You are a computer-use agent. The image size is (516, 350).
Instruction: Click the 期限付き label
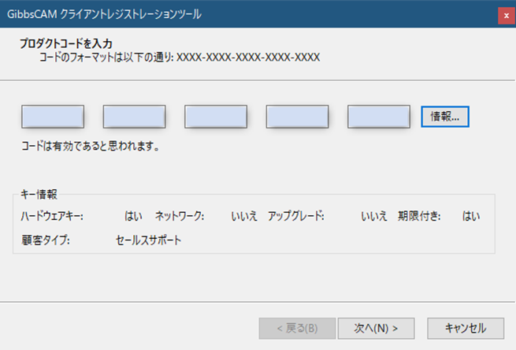pos(419,215)
